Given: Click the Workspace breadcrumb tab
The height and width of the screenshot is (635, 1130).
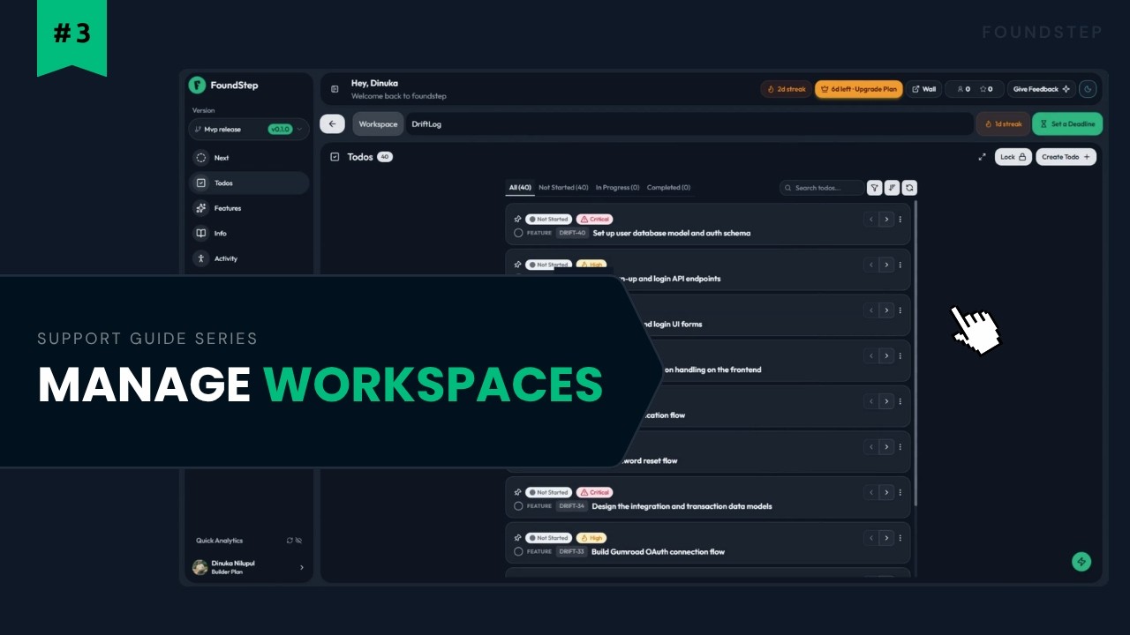Looking at the screenshot, I should (x=378, y=124).
